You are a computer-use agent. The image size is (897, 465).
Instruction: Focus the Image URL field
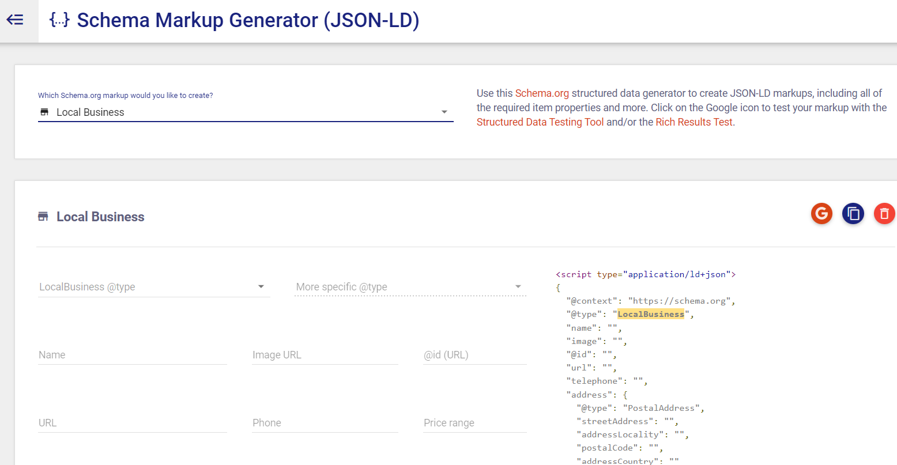click(325, 355)
